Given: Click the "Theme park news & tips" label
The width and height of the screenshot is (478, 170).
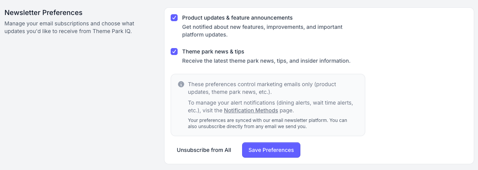Looking at the screenshot, I should pos(213,52).
